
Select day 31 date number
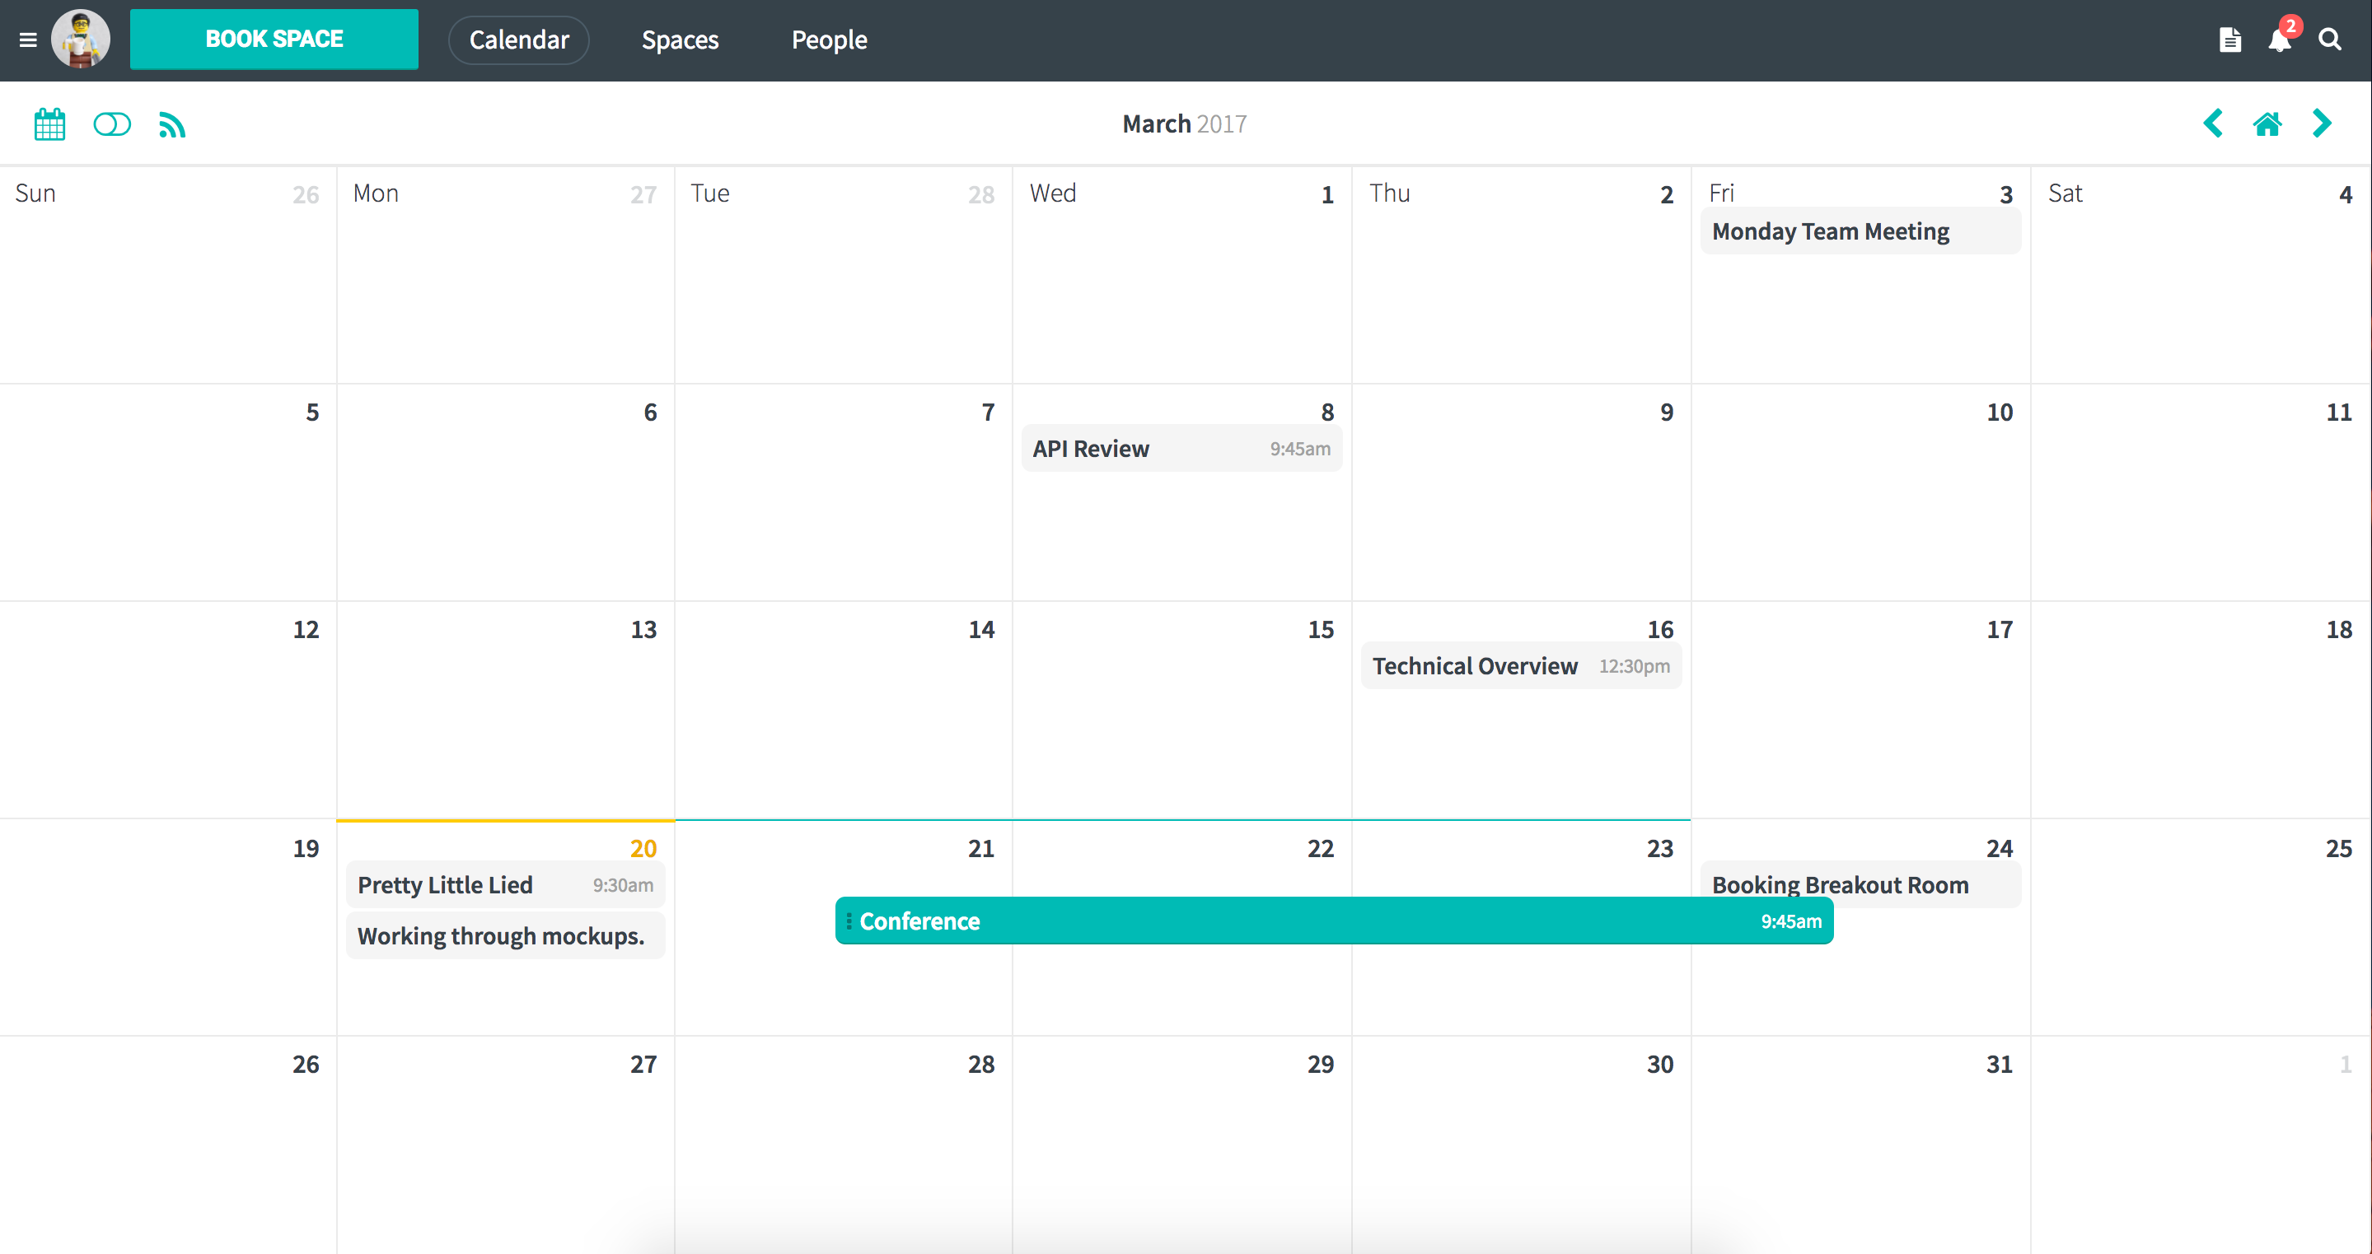tap(1999, 1065)
